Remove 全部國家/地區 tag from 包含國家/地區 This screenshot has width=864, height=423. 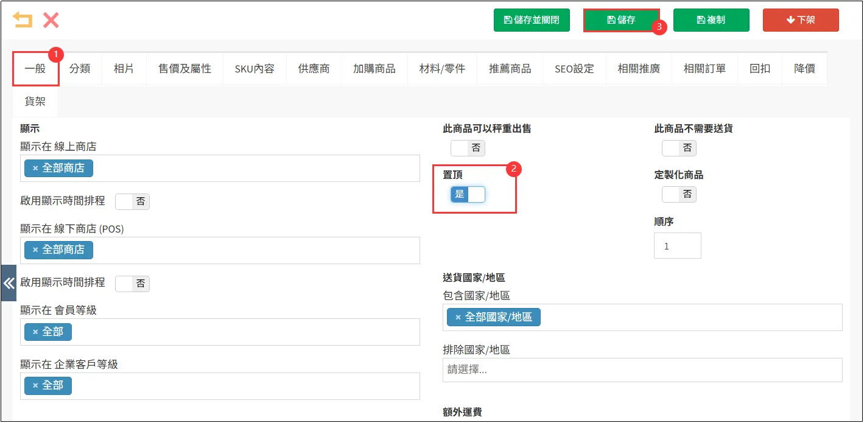458,317
